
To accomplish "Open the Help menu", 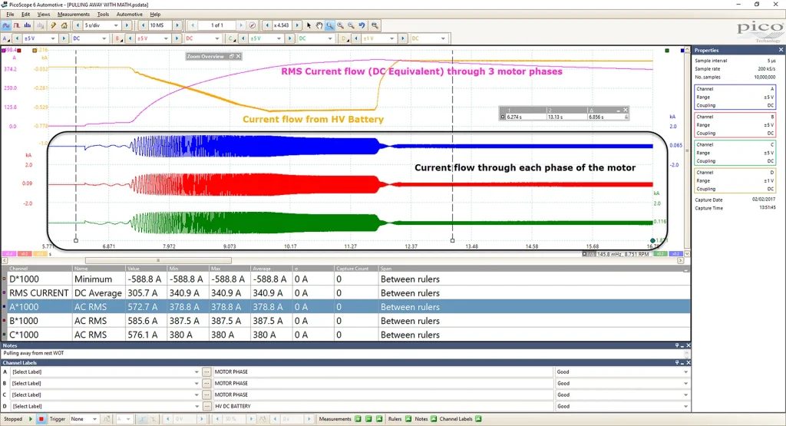I will (x=155, y=15).
